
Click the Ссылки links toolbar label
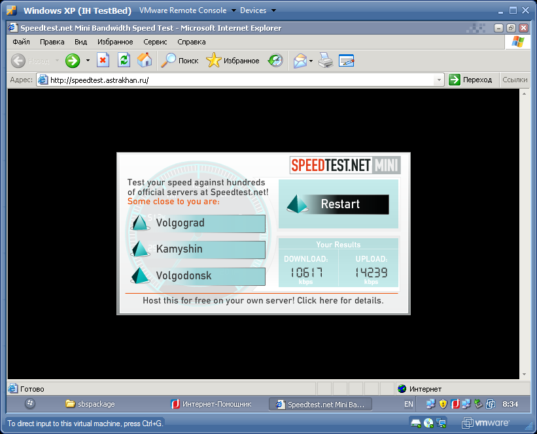tap(515, 80)
